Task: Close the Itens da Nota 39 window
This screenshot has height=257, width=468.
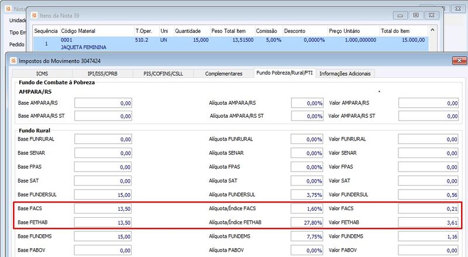Action: tap(432, 15)
